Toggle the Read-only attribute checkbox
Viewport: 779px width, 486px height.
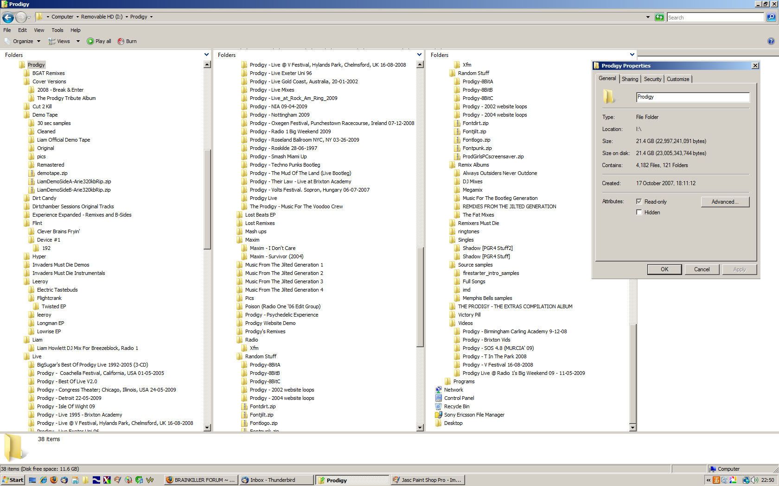point(639,202)
